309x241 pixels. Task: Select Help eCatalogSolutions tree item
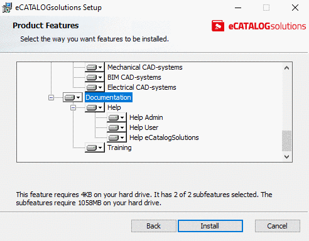[x=164, y=137]
